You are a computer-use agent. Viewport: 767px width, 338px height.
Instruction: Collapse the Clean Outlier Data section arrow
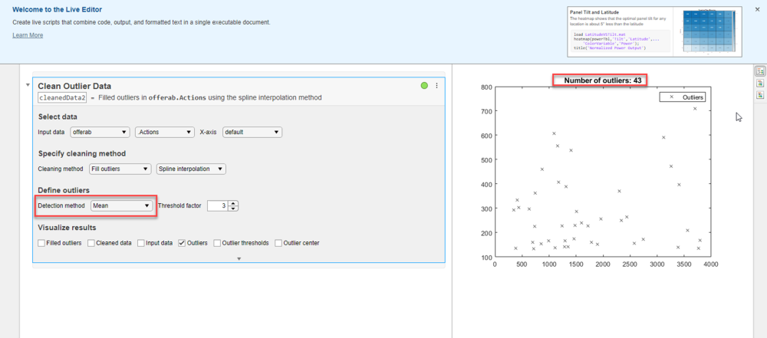[28, 85]
